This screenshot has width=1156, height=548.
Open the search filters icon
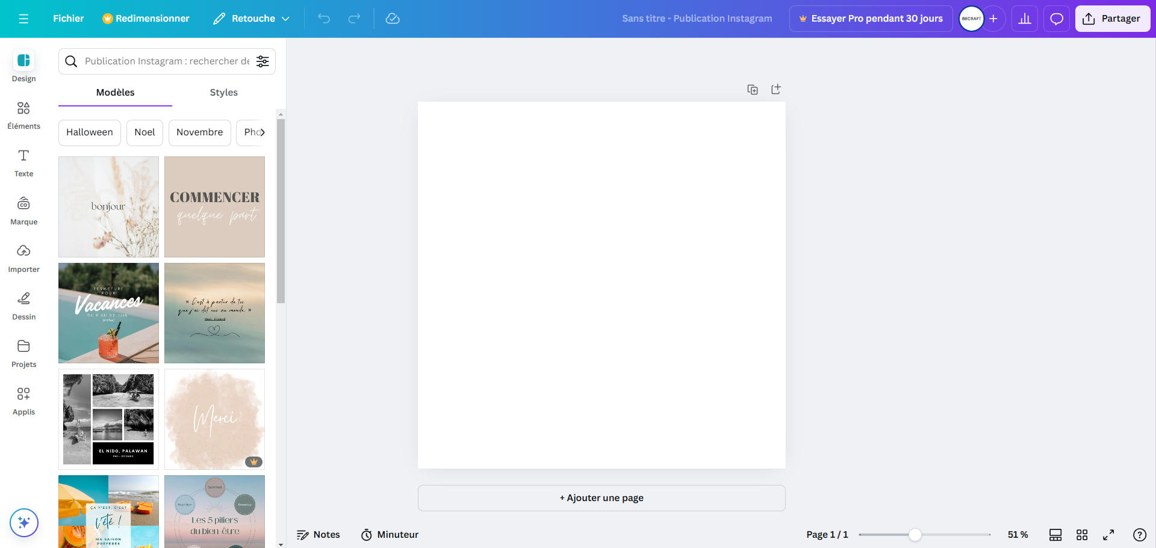pyautogui.click(x=263, y=61)
